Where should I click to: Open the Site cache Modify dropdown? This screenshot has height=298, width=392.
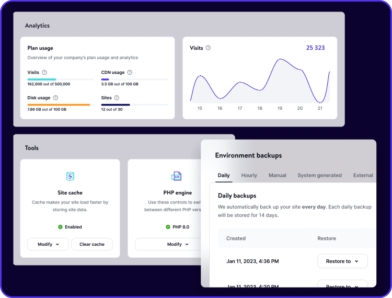click(48, 244)
